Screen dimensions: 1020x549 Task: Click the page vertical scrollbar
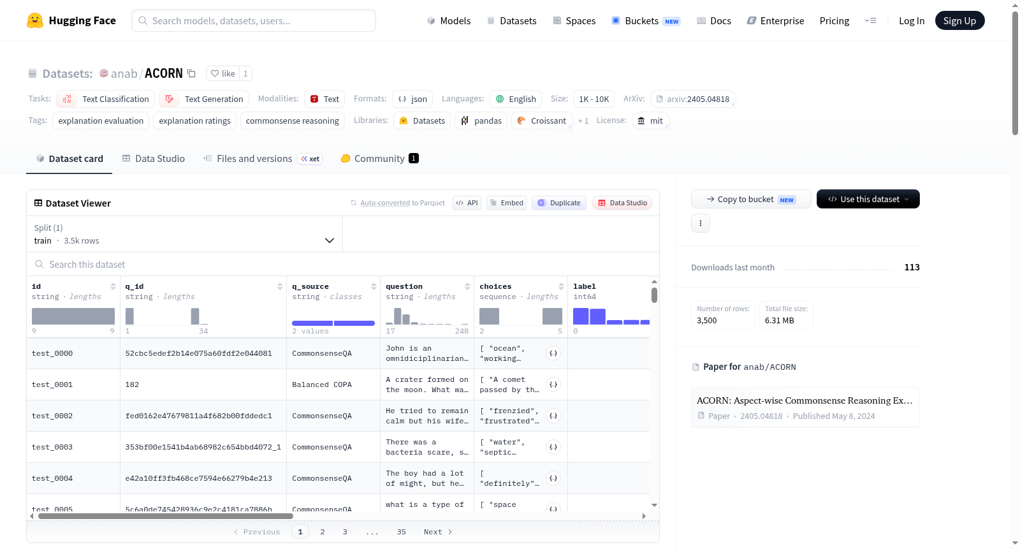click(1015, 73)
